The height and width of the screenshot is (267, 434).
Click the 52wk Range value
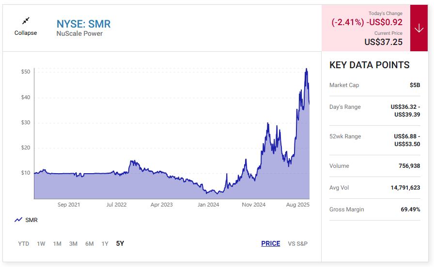407,140
